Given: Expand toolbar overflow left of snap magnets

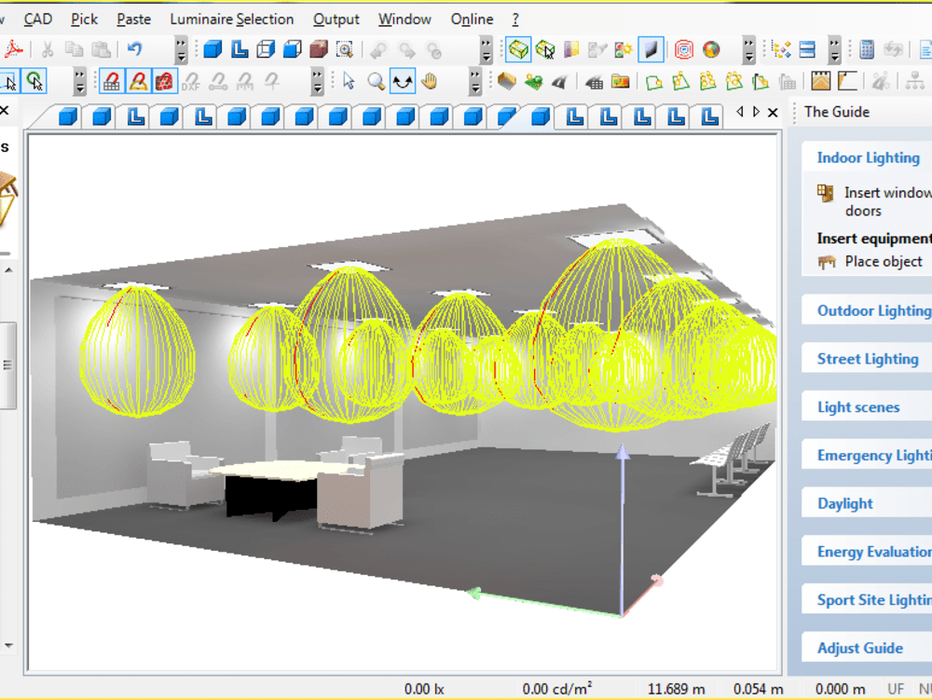Looking at the screenshot, I should 79,81.
